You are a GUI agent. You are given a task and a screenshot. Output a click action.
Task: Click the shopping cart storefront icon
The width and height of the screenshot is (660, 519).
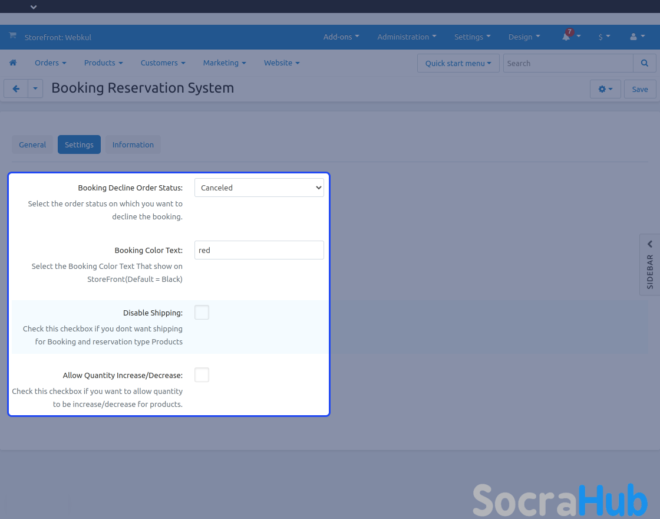pos(12,36)
